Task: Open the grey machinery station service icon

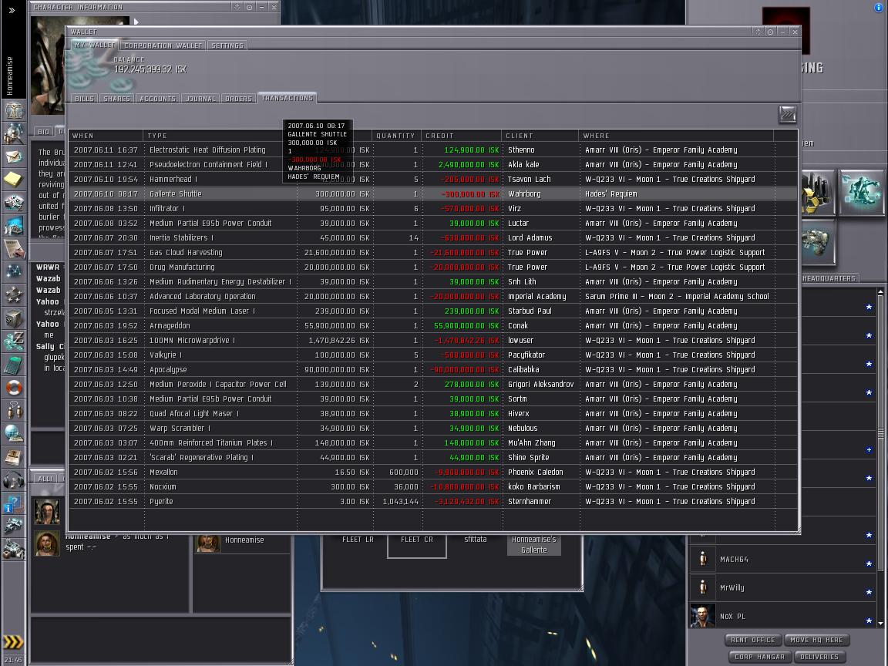Action: (x=818, y=242)
